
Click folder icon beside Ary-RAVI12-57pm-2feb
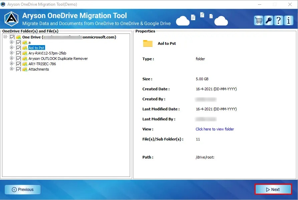[25, 53]
